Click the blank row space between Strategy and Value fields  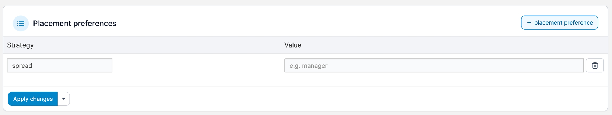point(198,66)
